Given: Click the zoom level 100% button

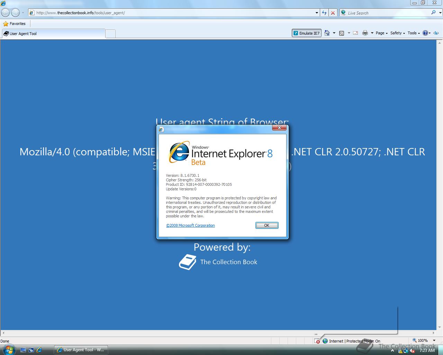Looking at the screenshot, I should tap(420, 340).
